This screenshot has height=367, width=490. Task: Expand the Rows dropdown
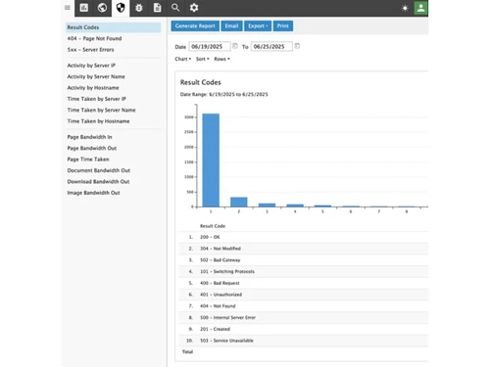[221, 59]
